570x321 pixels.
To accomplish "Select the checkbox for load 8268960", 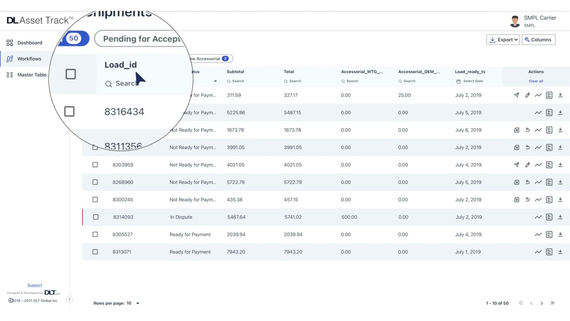I will pos(95,182).
